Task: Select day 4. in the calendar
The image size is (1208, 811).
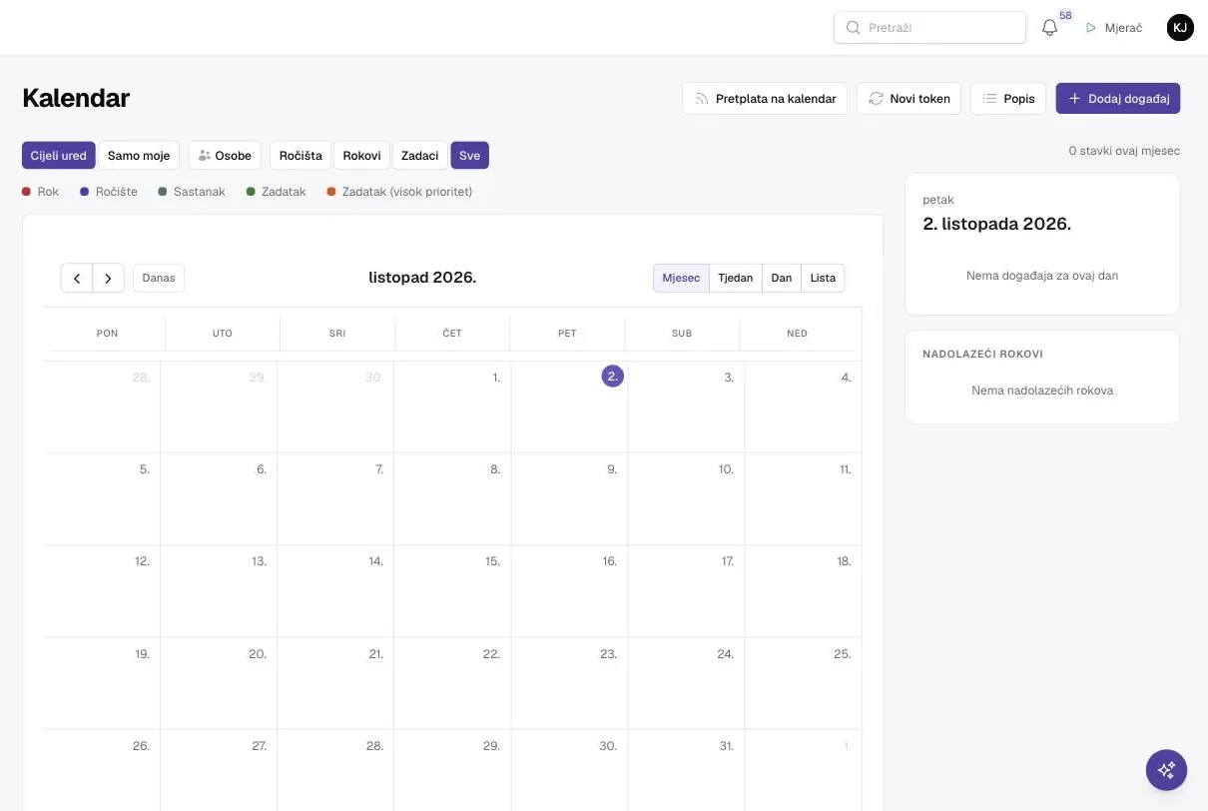Action: tap(846, 378)
